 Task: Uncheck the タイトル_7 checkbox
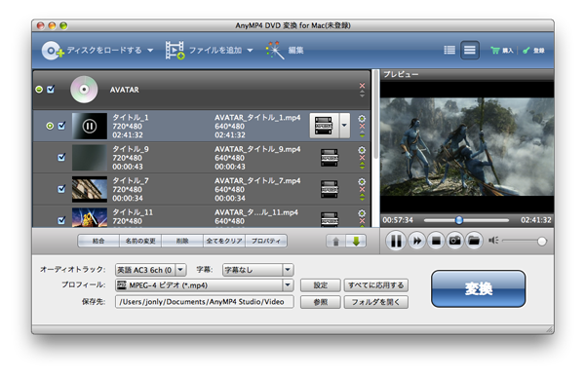click(61, 189)
